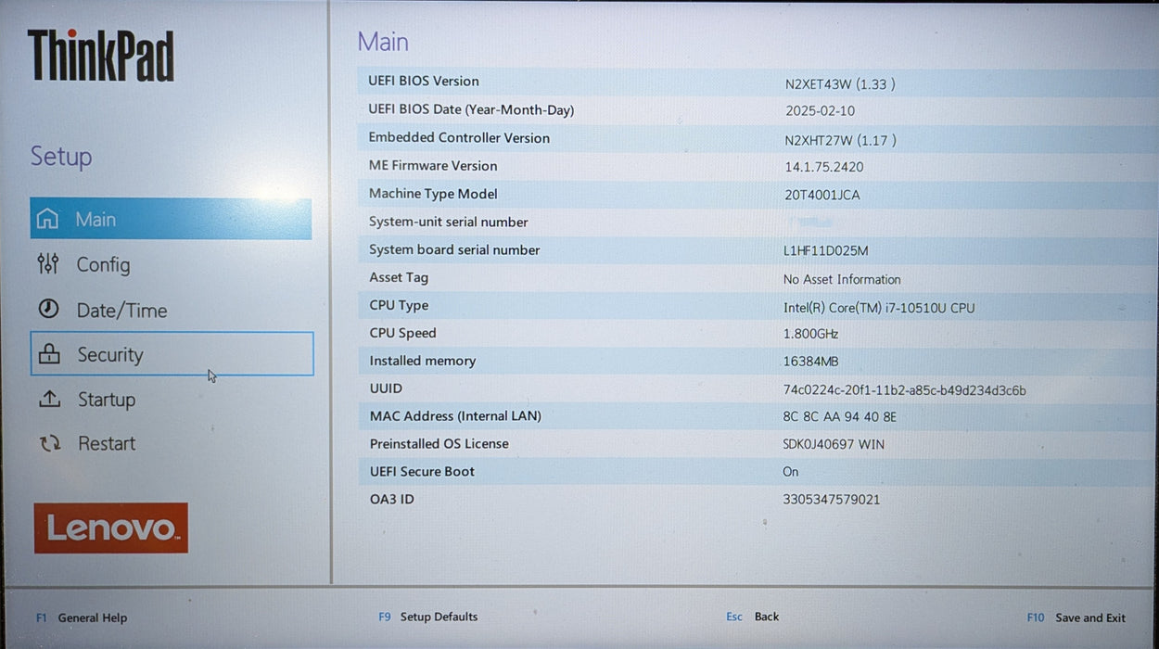Click the SDK0J40697 WIN value
This screenshot has height=649, width=1159.
click(834, 444)
